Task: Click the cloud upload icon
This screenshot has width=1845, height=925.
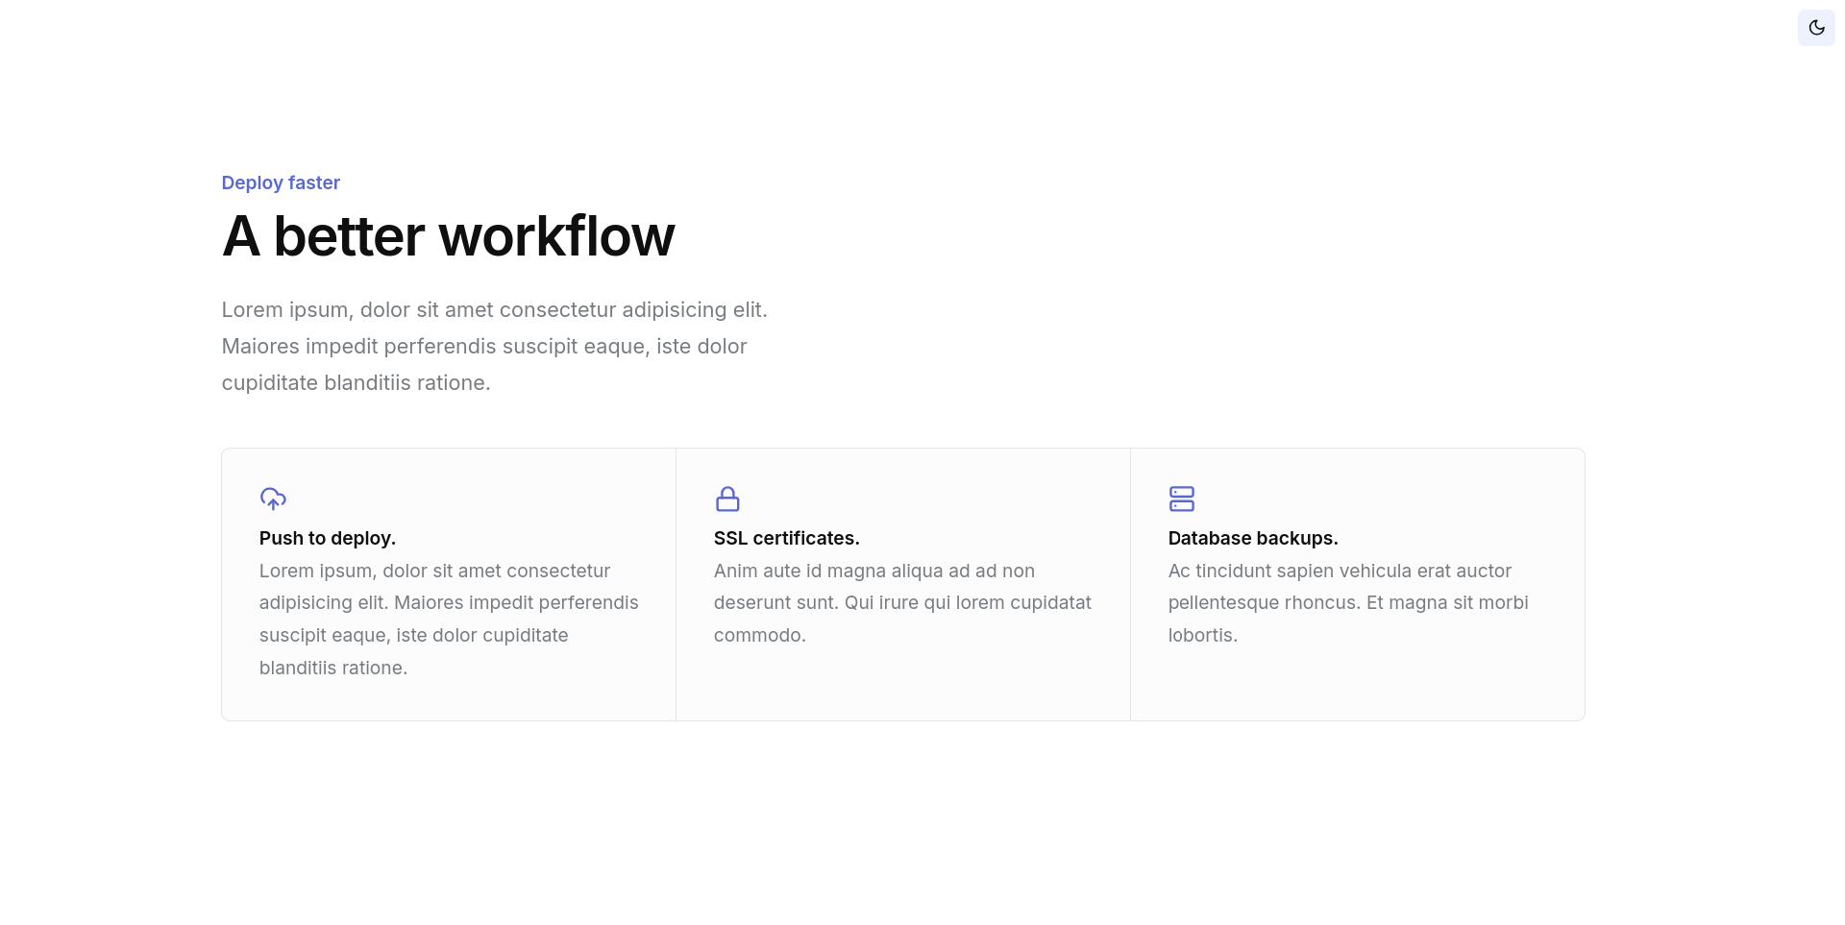Action: click(x=273, y=499)
